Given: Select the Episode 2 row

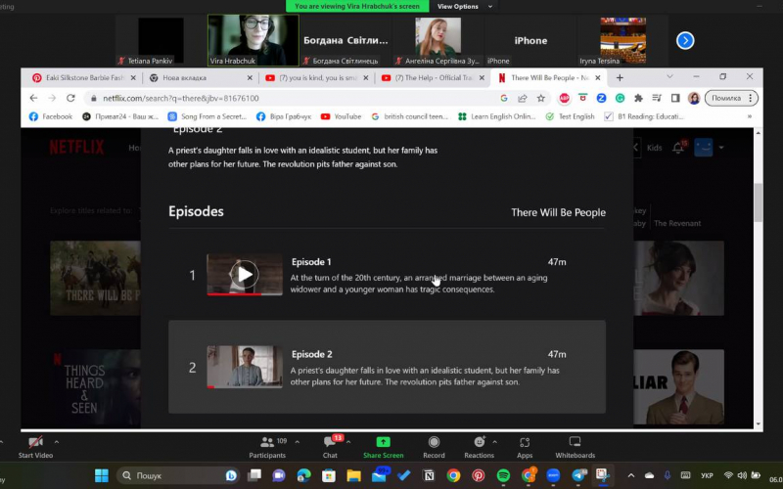Looking at the screenshot, I should (387, 367).
